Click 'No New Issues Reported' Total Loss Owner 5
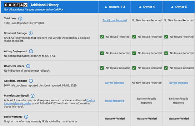The height and width of the screenshot is (126, 195). [178, 20]
